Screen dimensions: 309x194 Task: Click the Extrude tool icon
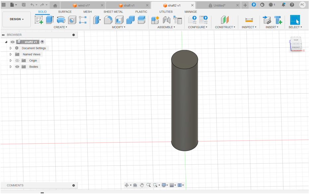click(x=50, y=20)
